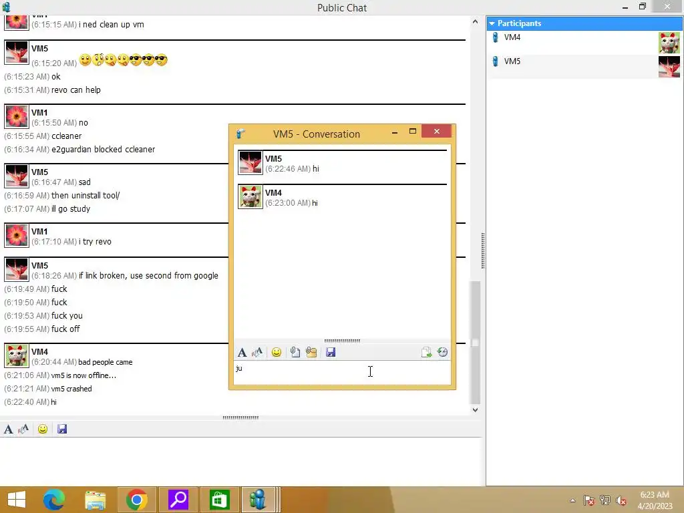The width and height of the screenshot is (684, 513).
Task: Click the splitter grip in VM5 Conversation
Action: (342, 341)
